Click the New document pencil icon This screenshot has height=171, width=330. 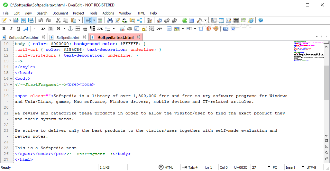click(4, 20)
